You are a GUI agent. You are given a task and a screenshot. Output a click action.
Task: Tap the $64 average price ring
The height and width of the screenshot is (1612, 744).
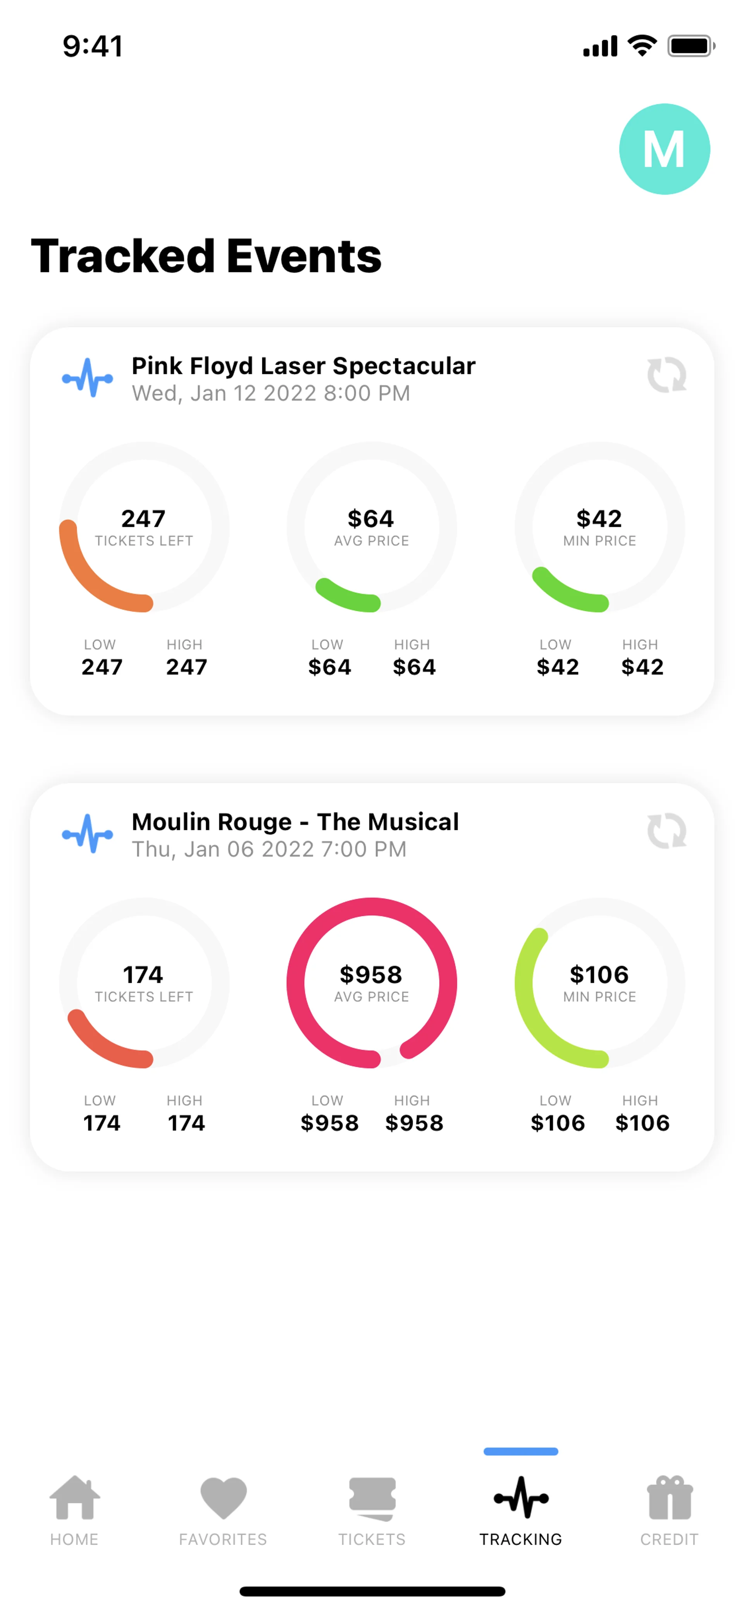371,527
